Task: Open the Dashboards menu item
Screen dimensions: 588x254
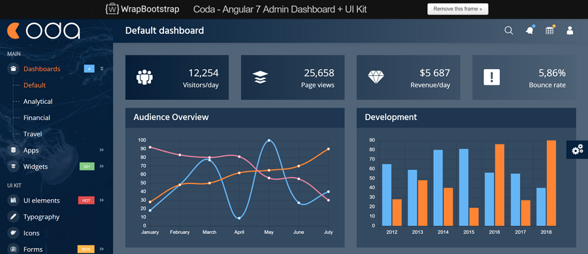Action: (x=42, y=69)
